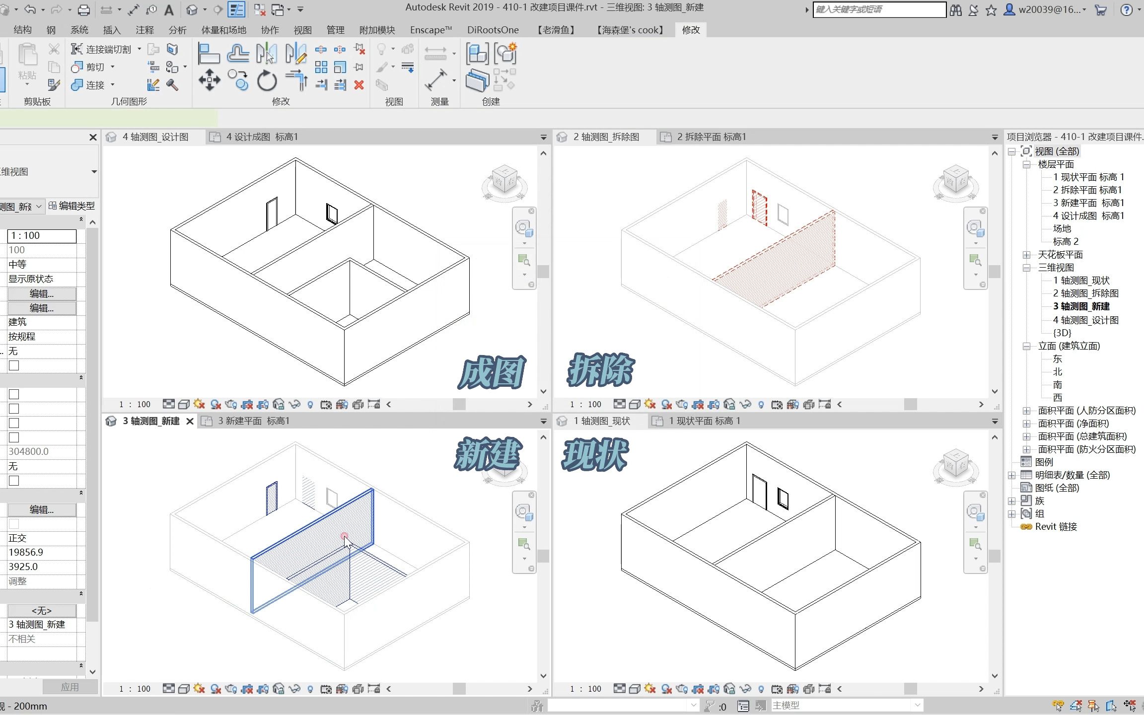
Task: Tick the checkbox under the second 无 row
Action: pos(14,481)
